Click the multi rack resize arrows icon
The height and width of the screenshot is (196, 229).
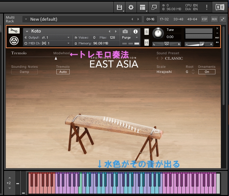pos(223,19)
